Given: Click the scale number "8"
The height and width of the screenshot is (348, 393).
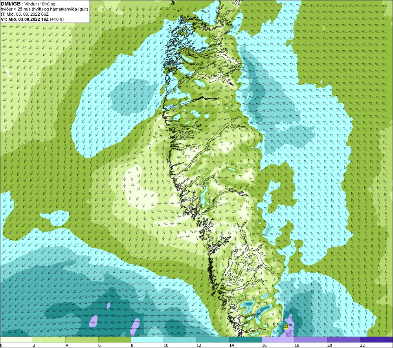Looking at the screenshot, I should [x=132, y=345].
